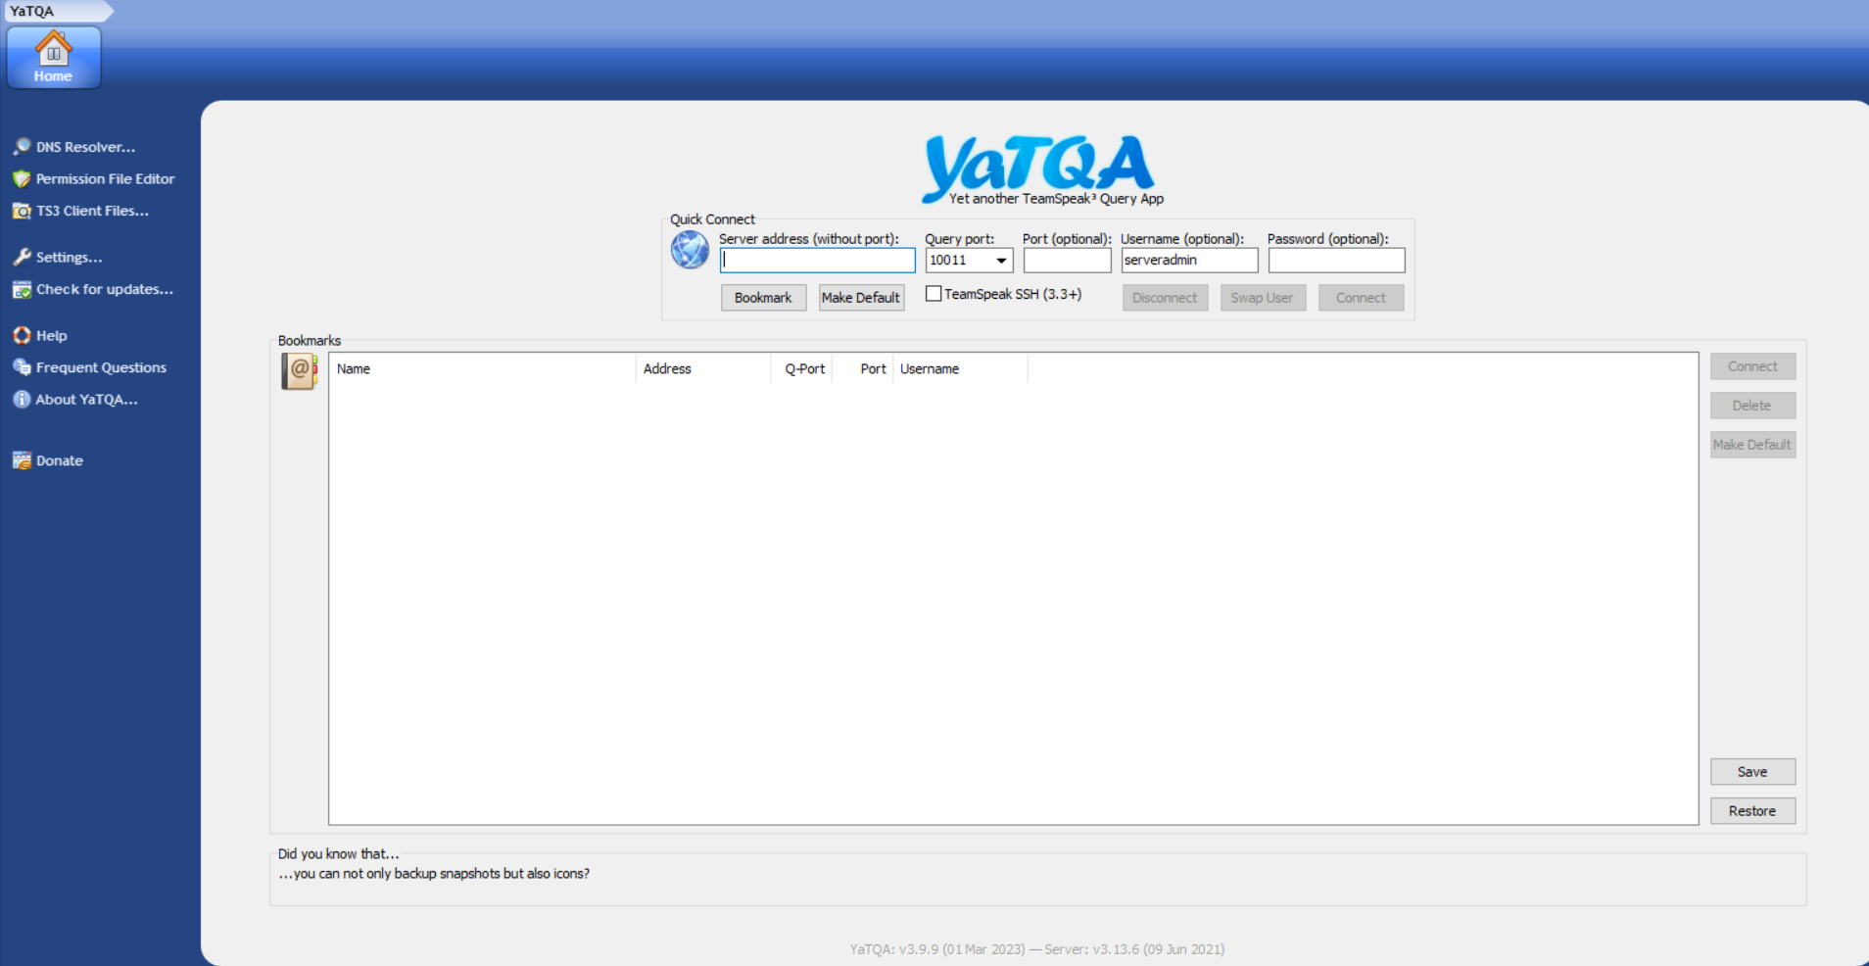Save the bookmarks list
The height and width of the screenshot is (966, 1869).
click(x=1752, y=772)
